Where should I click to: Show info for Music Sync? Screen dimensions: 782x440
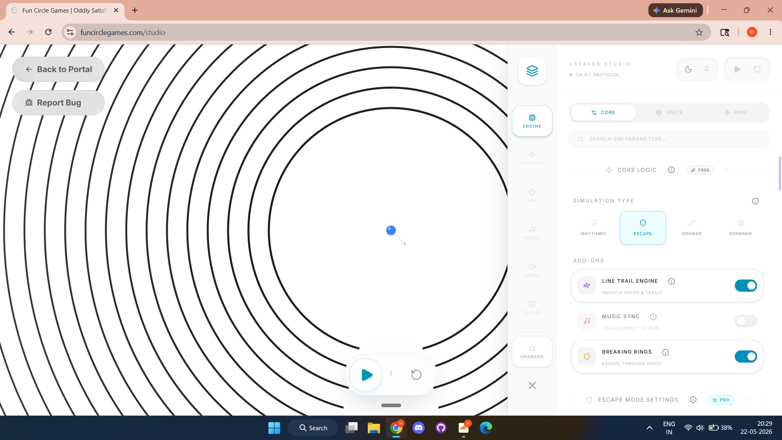[x=653, y=317]
